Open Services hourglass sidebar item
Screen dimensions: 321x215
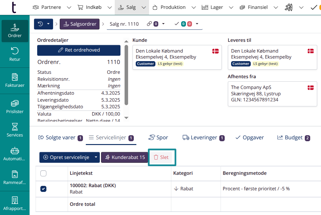(15, 130)
